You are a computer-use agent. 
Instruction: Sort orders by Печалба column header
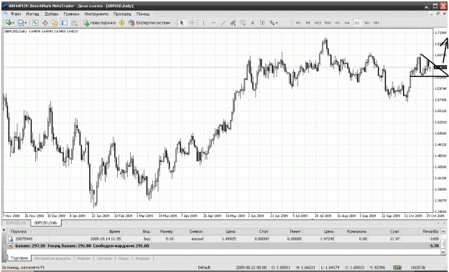coord(430,231)
